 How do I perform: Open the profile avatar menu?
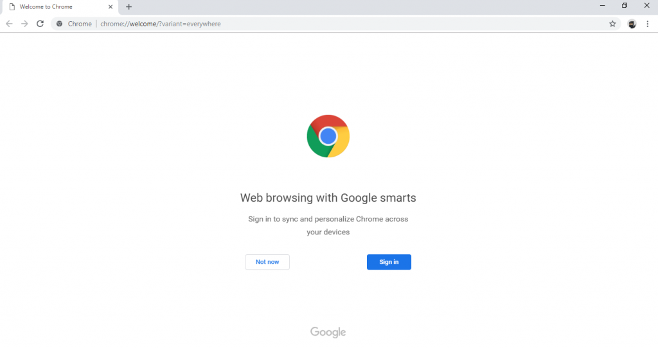tap(632, 24)
